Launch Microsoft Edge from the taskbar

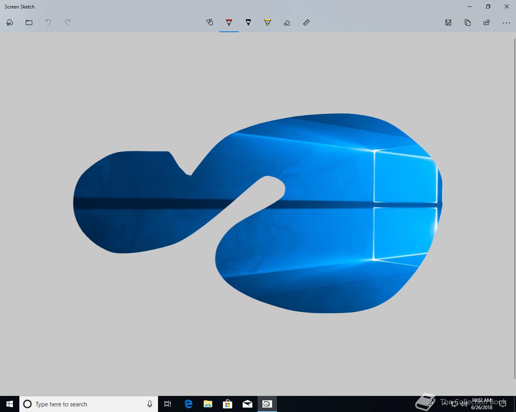(x=188, y=404)
